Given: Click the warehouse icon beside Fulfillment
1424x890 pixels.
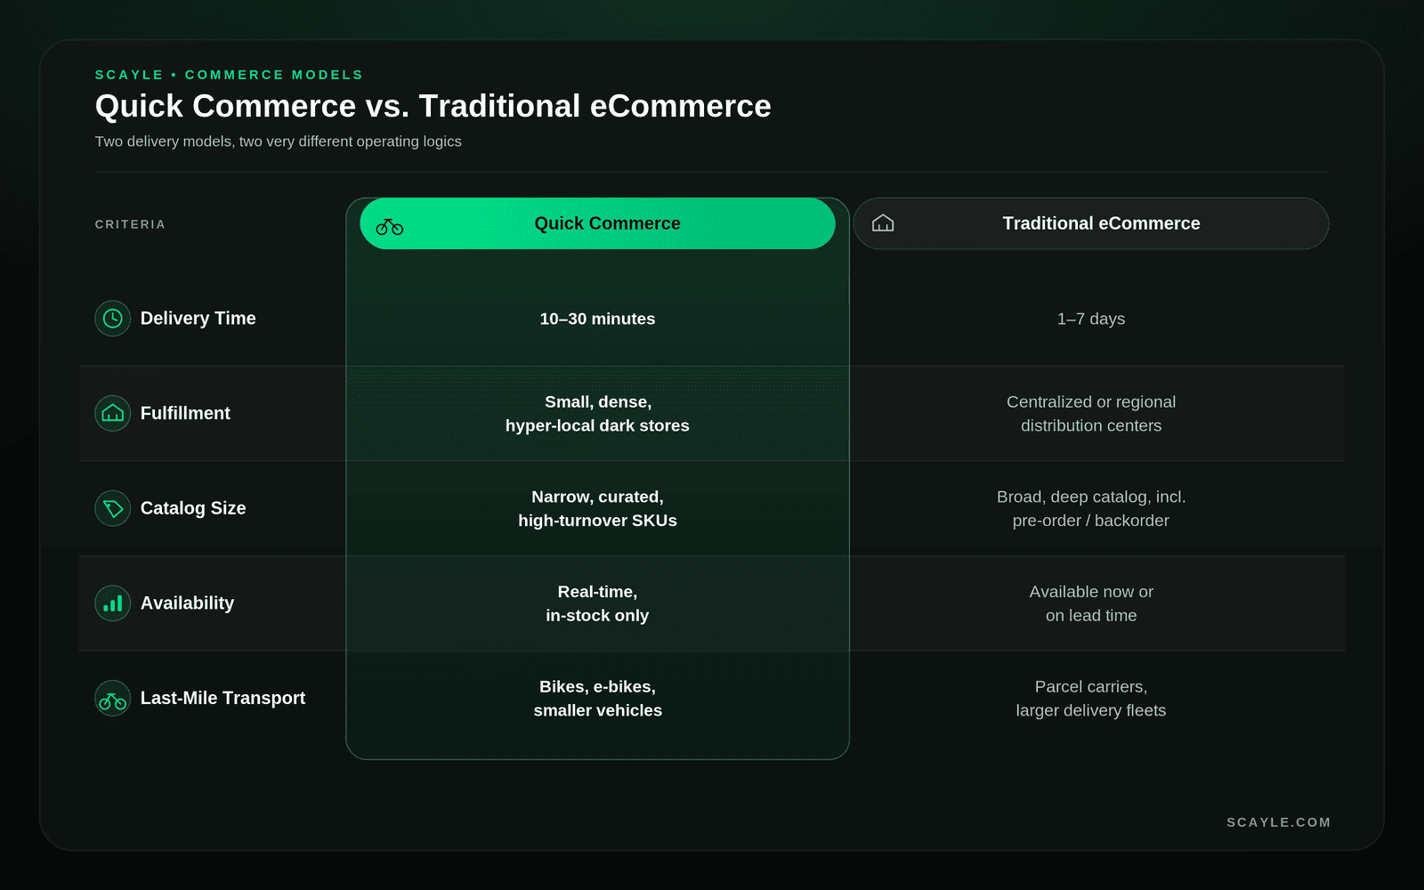Looking at the screenshot, I should pyautogui.click(x=113, y=413).
